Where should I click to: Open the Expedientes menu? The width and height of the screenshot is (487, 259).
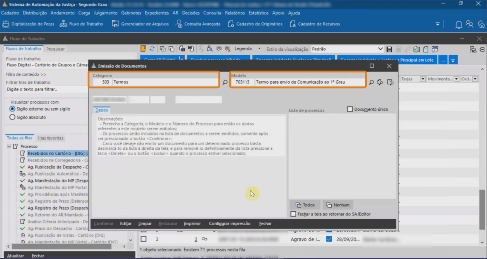(x=157, y=13)
